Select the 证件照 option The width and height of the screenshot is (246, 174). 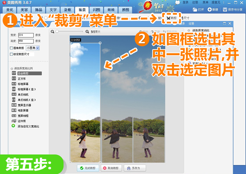pos(22,121)
